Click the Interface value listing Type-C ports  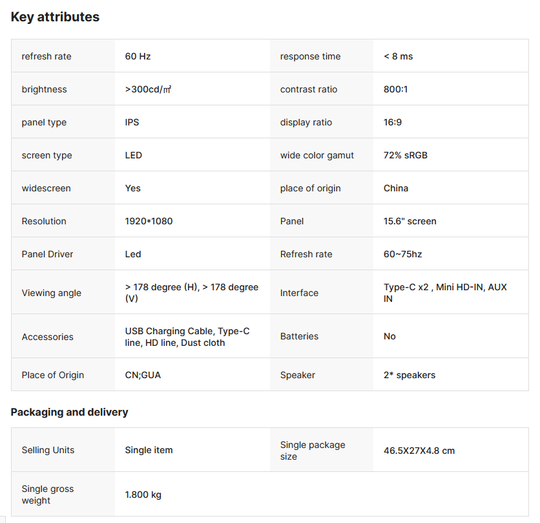click(445, 293)
